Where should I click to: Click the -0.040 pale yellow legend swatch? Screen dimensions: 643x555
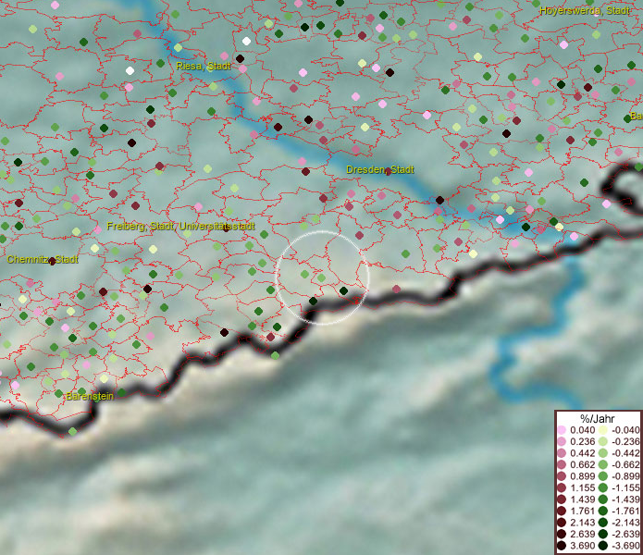click(602, 431)
